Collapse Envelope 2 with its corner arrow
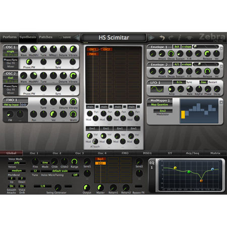This screenshot has width=227, height=227. (221, 66)
